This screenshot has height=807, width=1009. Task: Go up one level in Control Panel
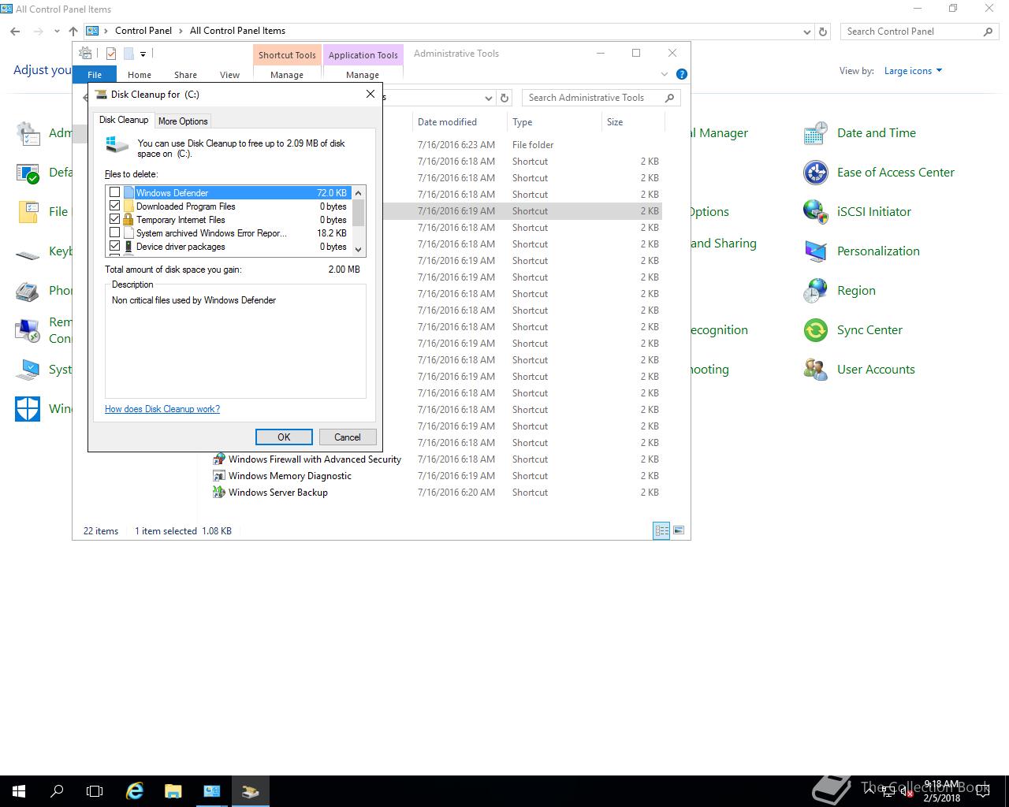tap(73, 32)
